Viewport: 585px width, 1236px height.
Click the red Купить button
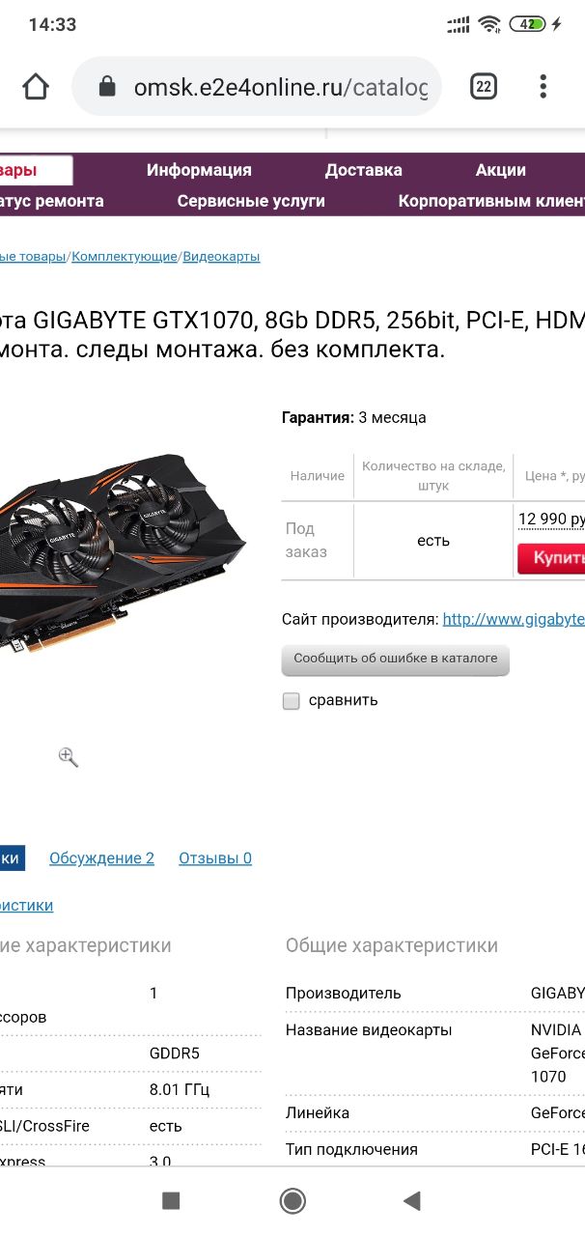pyautogui.click(x=552, y=559)
